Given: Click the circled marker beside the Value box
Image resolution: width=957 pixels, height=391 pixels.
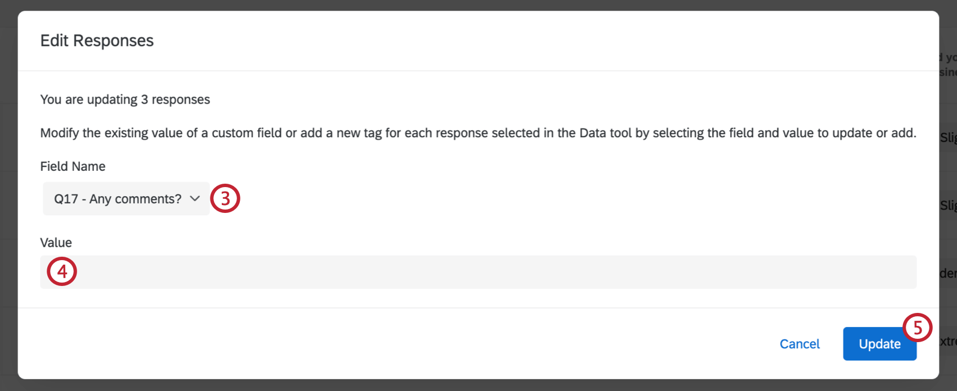Looking at the screenshot, I should click(x=61, y=272).
